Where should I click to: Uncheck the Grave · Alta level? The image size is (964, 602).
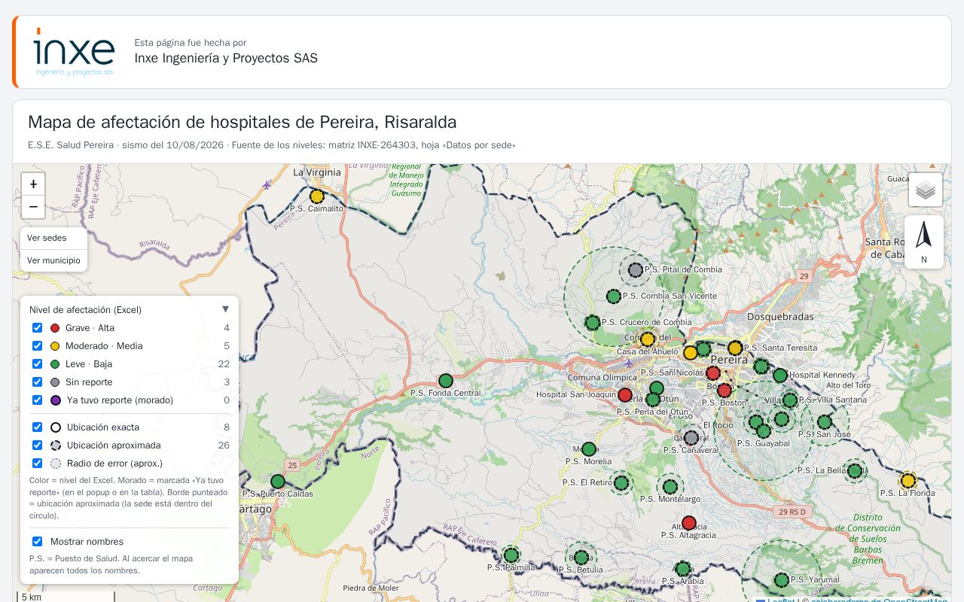(37, 328)
